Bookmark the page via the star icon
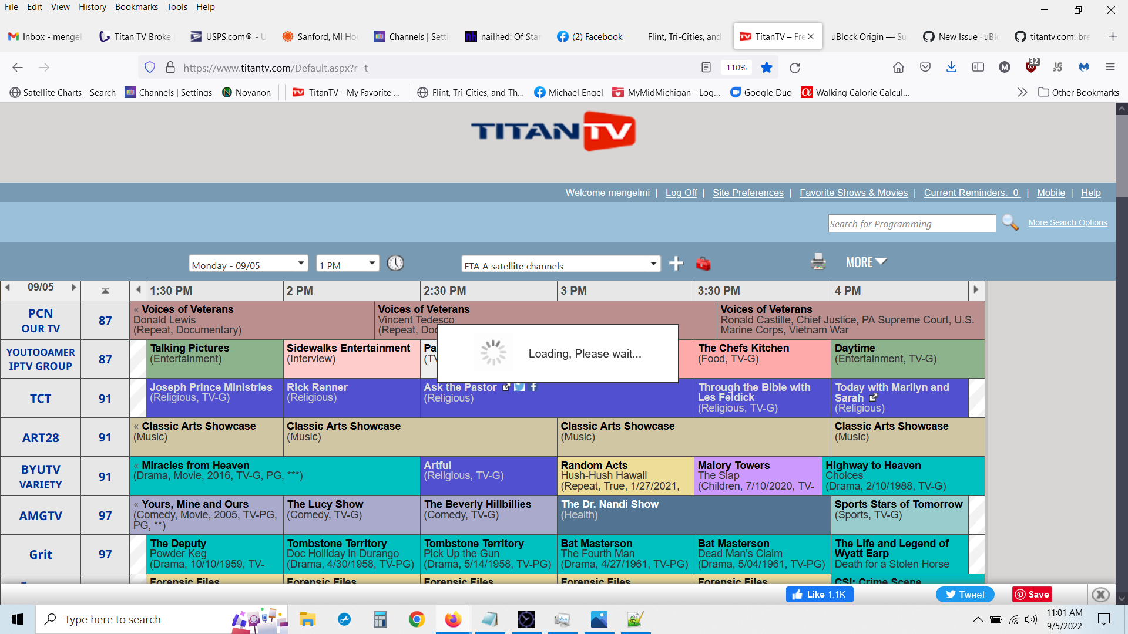Image resolution: width=1128 pixels, height=634 pixels. point(767,67)
